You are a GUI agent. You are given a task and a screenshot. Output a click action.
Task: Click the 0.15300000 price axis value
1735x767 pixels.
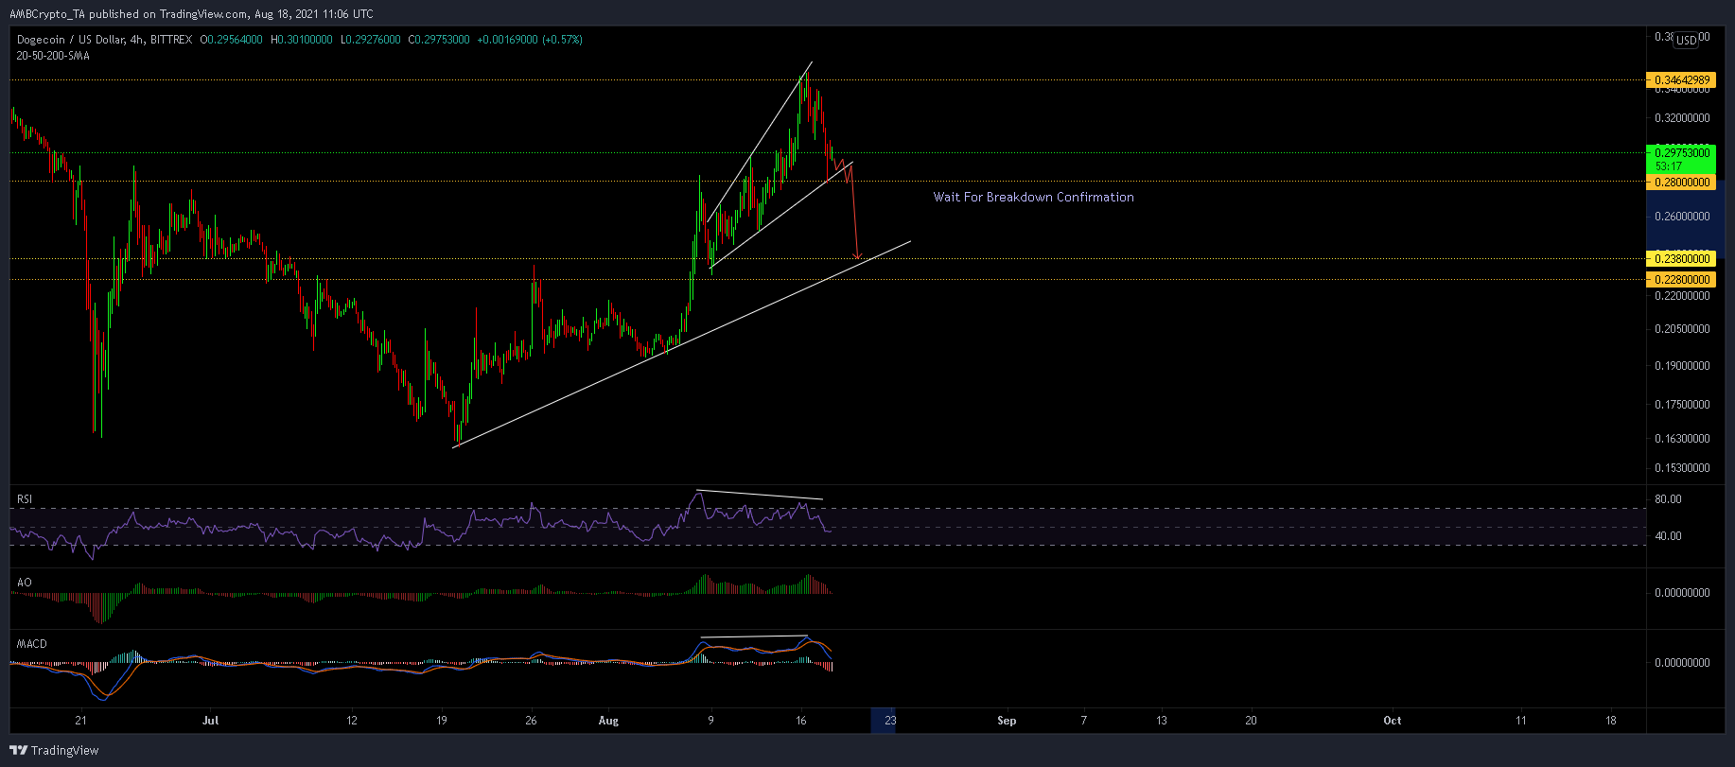point(1682,468)
